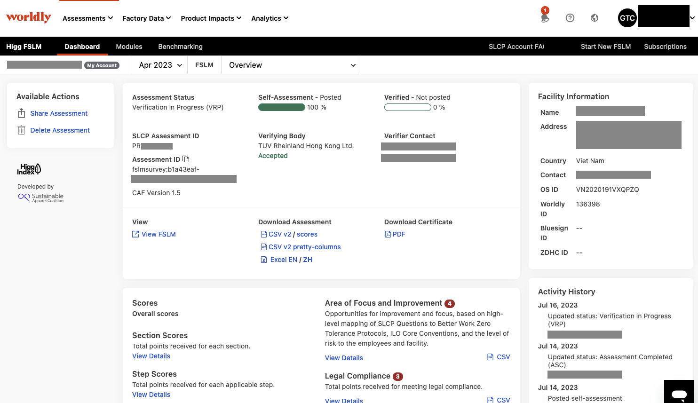Screen dimensions: 698x403
Task: Open the globe language icon
Action: 595,18
